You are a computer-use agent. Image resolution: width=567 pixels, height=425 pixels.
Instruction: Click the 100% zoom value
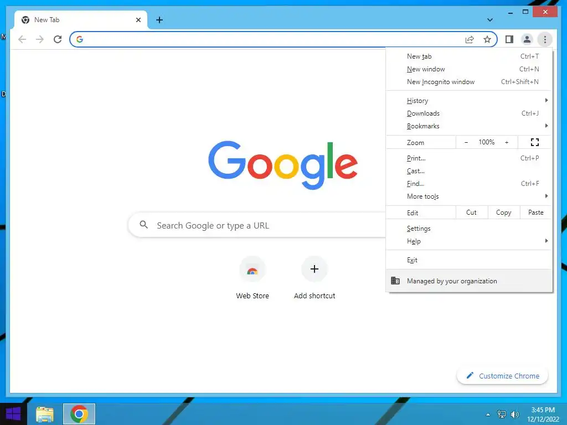click(x=486, y=142)
